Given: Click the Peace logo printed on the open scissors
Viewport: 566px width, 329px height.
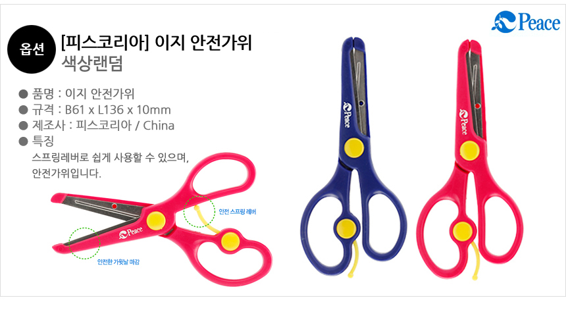Looking at the screenshot, I should (x=131, y=233).
